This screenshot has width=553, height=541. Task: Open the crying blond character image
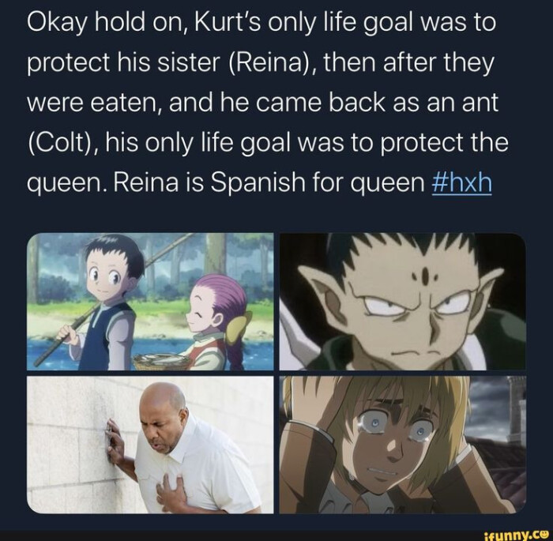tap(402, 445)
